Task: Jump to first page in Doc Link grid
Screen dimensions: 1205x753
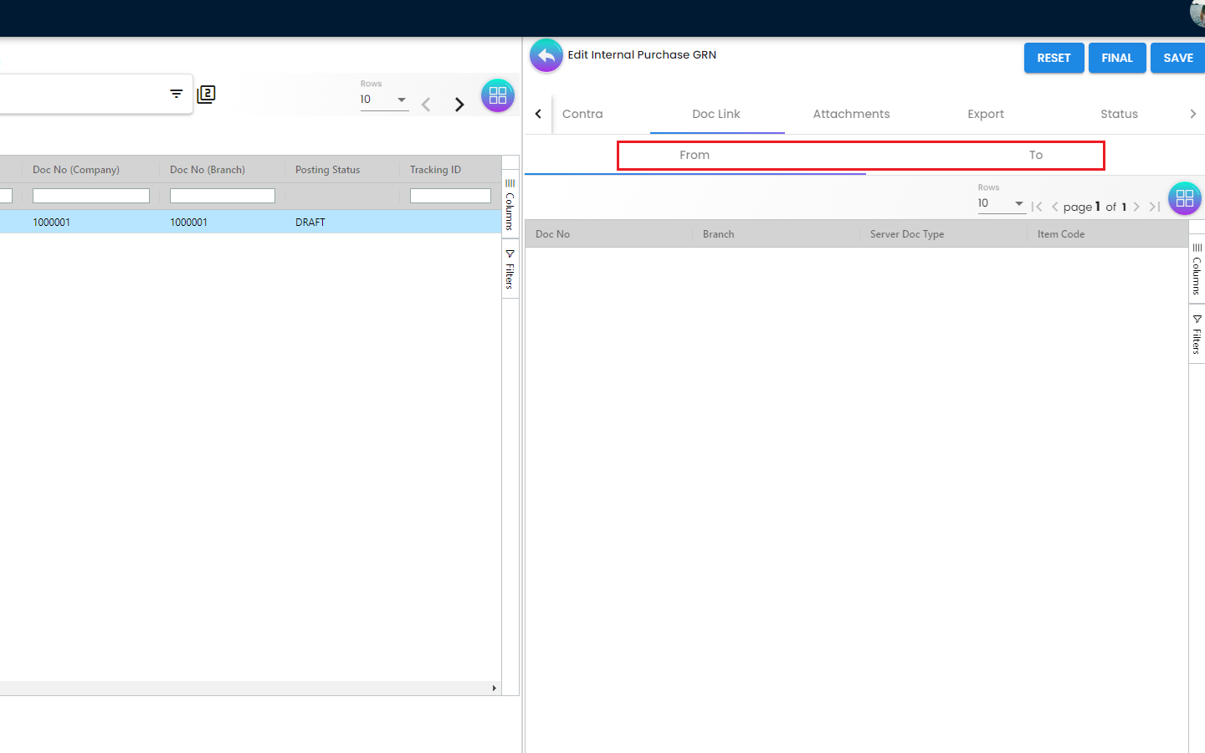Action: pos(1037,207)
